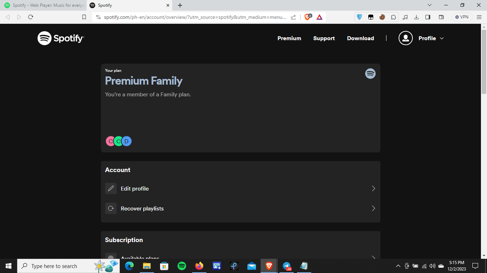Open the Edit profile row
Viewport: 487px width, 273px height.
[x=241, y=188]
